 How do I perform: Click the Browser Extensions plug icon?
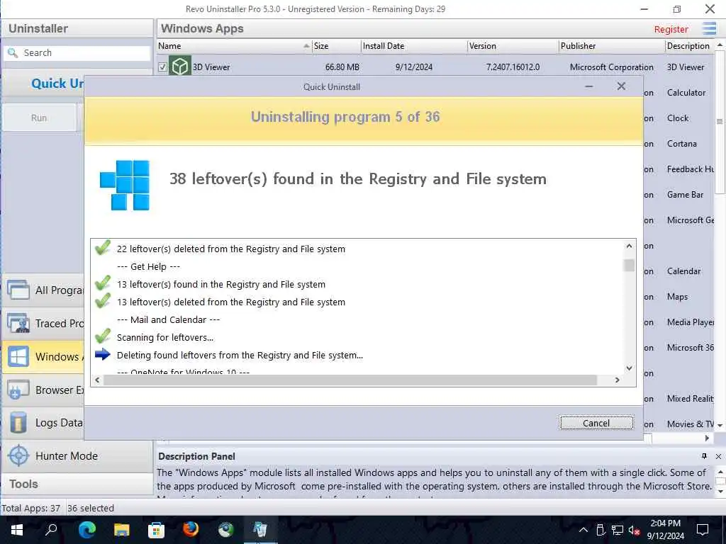point(18,390)
